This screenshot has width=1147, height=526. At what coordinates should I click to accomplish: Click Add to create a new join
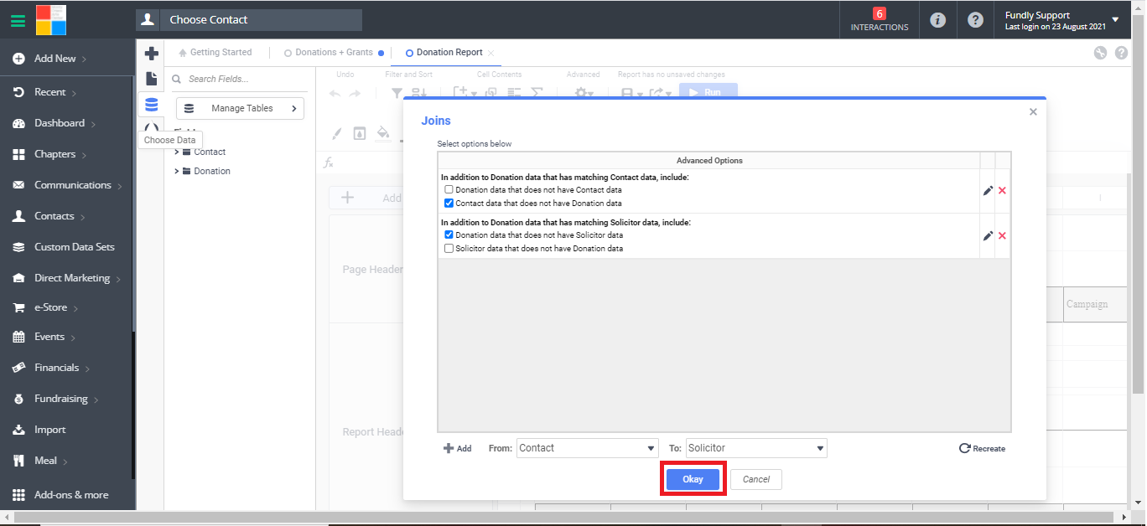click(x=457, y=448)
